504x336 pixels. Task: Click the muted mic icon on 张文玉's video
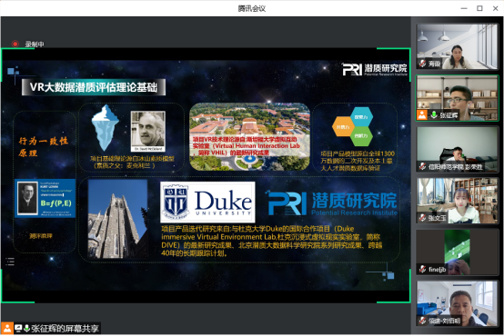click(x=422, y=218)
